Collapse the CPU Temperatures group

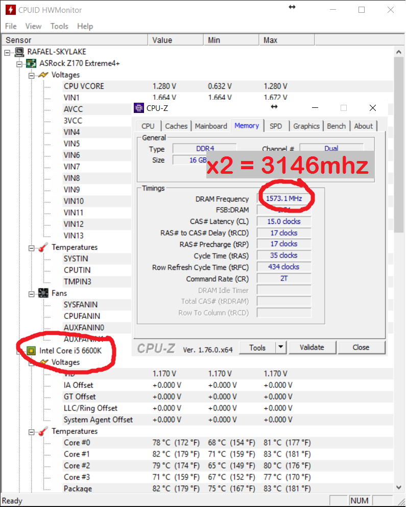(x=31, y=432)
